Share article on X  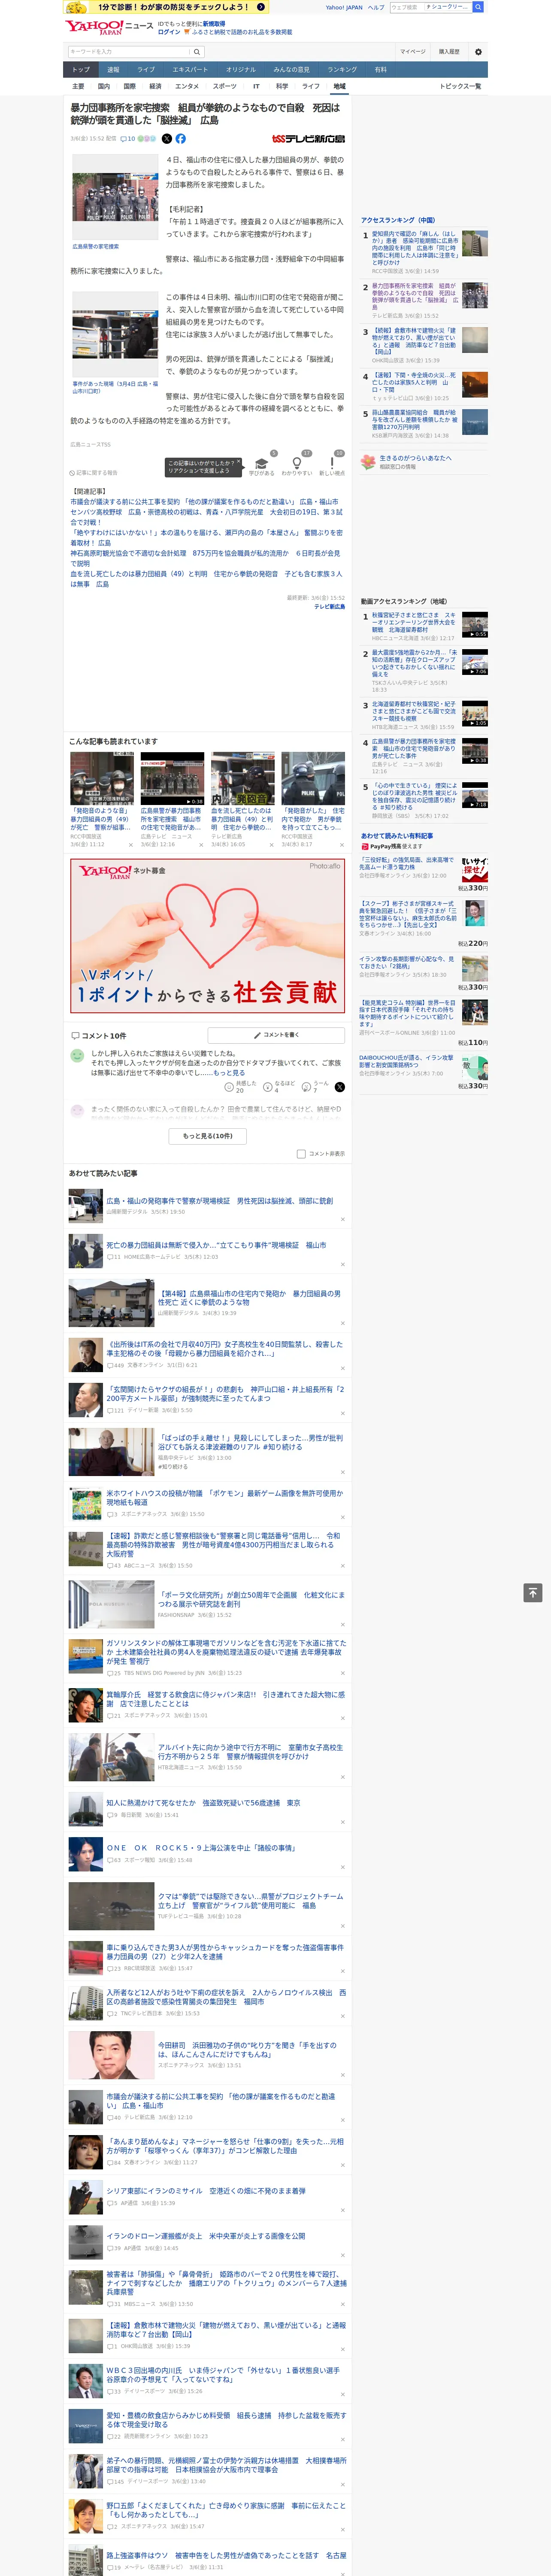pos(167,139)
